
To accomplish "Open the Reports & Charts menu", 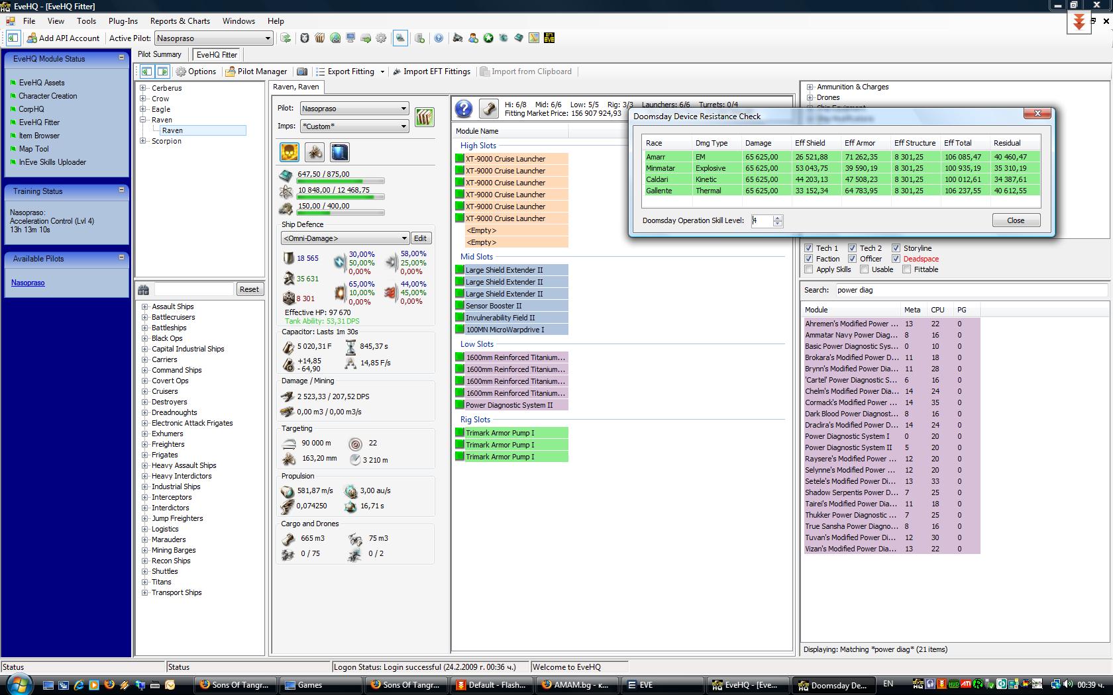I will [x=180, y=21].
